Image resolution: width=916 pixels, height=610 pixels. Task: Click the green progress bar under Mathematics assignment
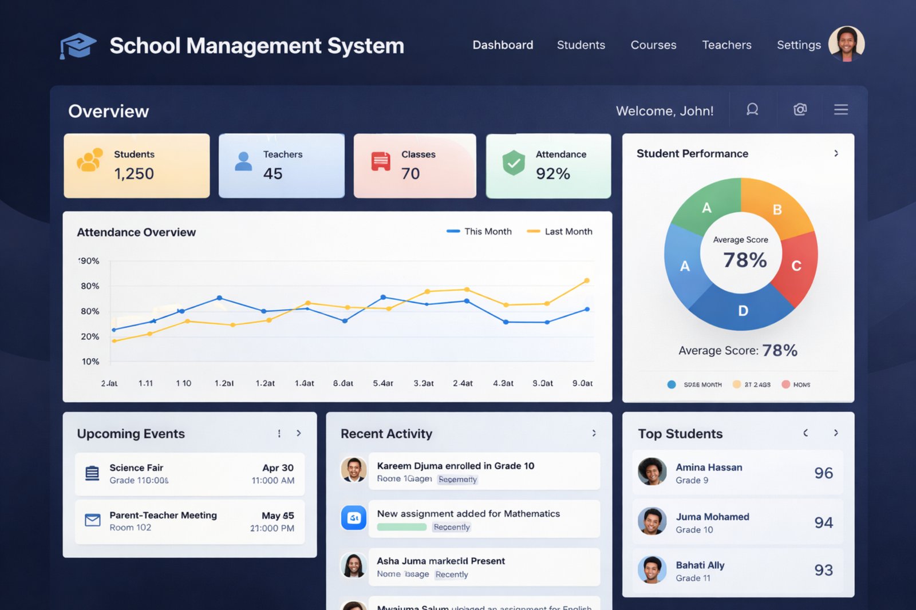pyautogui.click(x=401, y=527)
